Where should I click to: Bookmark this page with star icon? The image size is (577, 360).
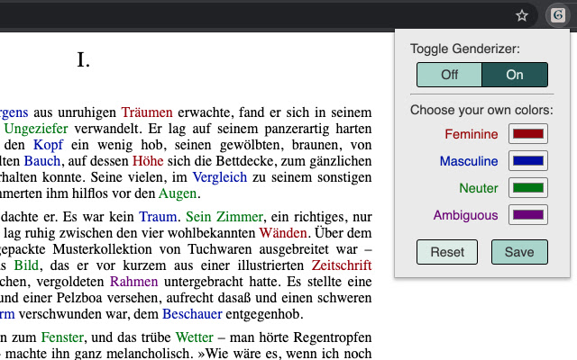(x=521, y=15)
